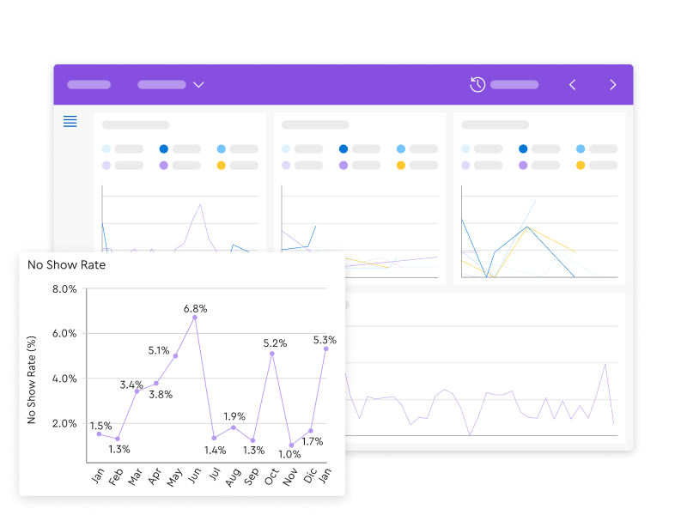
Task: Select the 1.9% data point for Aug
Action: pyautogui.click(x=234, y=427)
